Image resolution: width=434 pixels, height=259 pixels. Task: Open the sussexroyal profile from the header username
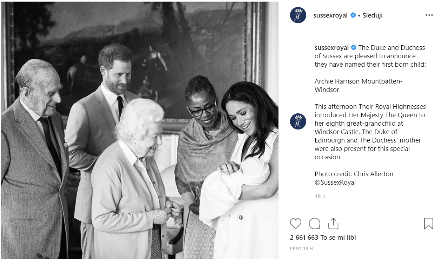(x=330, y=15)
